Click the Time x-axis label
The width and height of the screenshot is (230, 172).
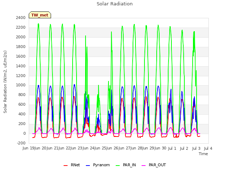click(203, 154)
